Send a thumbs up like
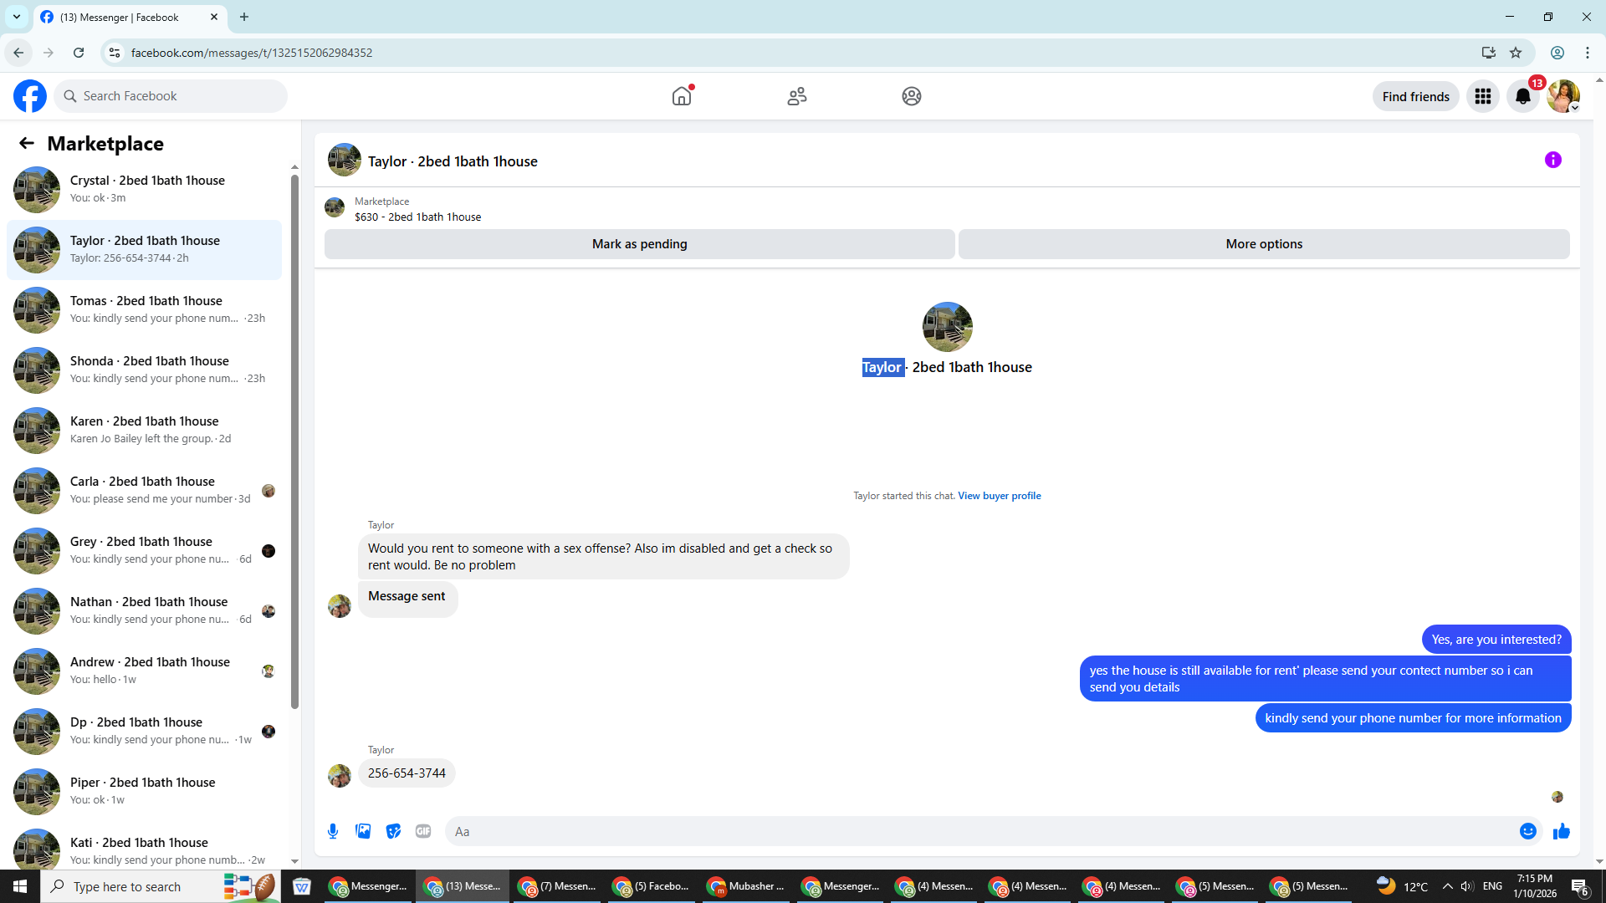 1561,831
